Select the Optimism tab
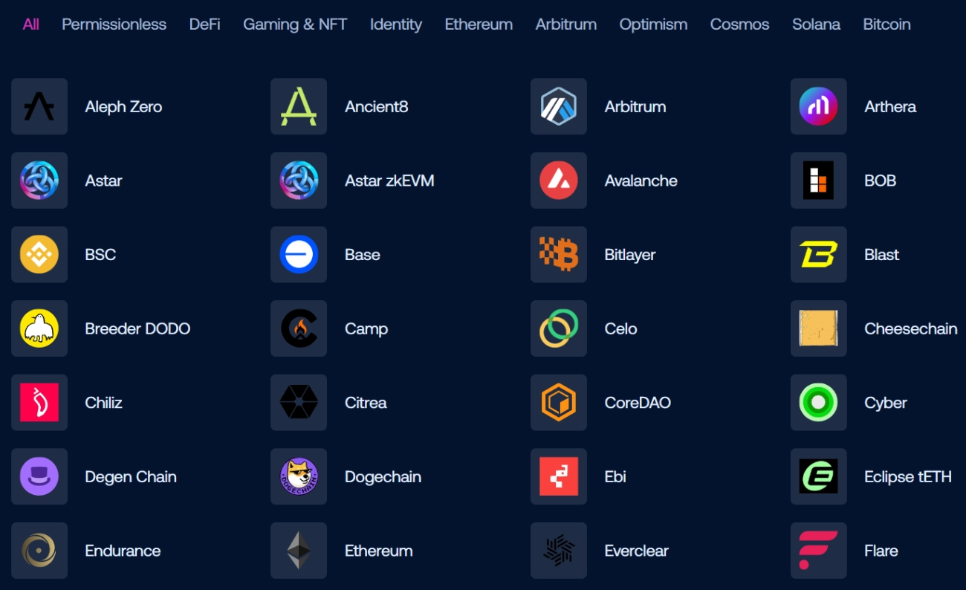This screenshot has height=590, width=966. pyautogui.click(x=653, y=25)
